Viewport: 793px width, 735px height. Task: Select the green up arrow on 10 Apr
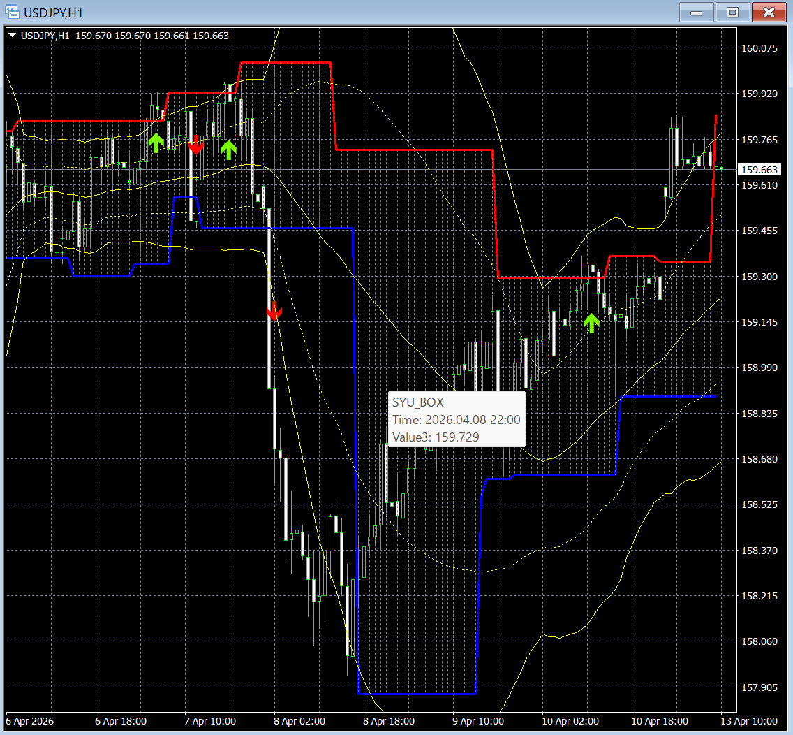click(x=591, y=323)
